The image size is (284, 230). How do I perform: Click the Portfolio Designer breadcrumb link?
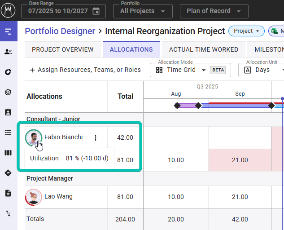point(60,31)
